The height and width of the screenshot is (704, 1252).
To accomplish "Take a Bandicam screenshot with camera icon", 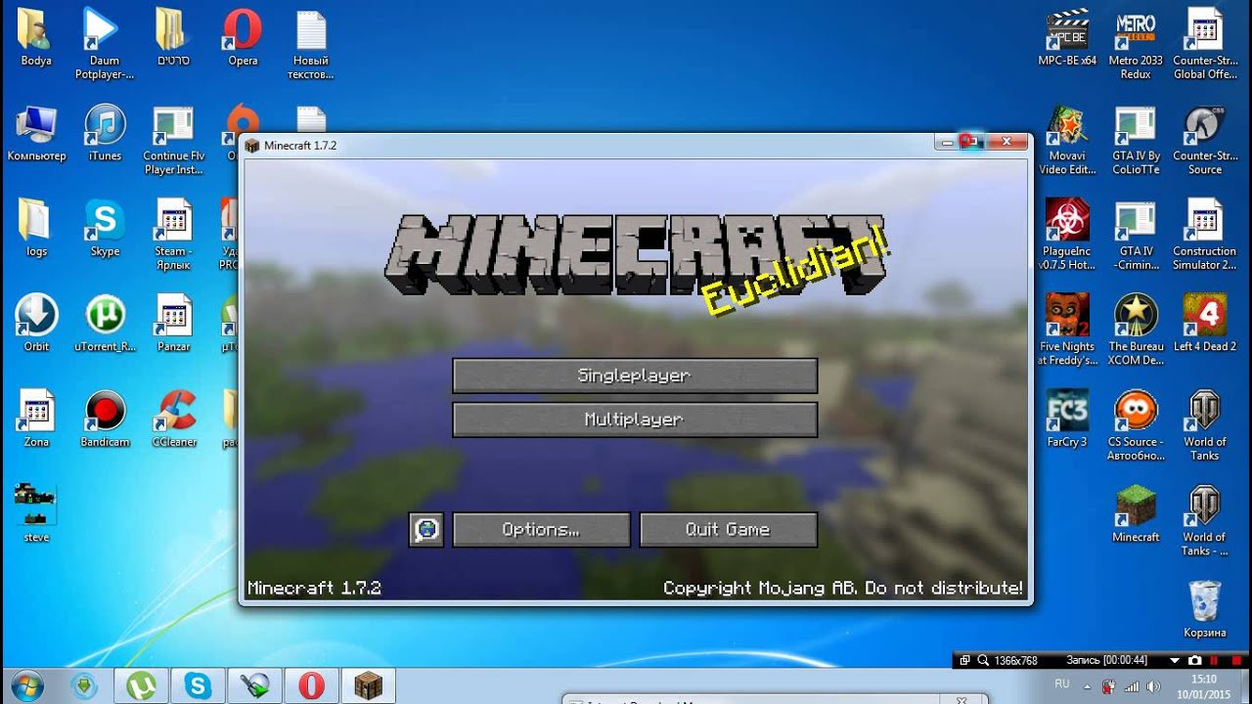I will tap(1195, 661).
